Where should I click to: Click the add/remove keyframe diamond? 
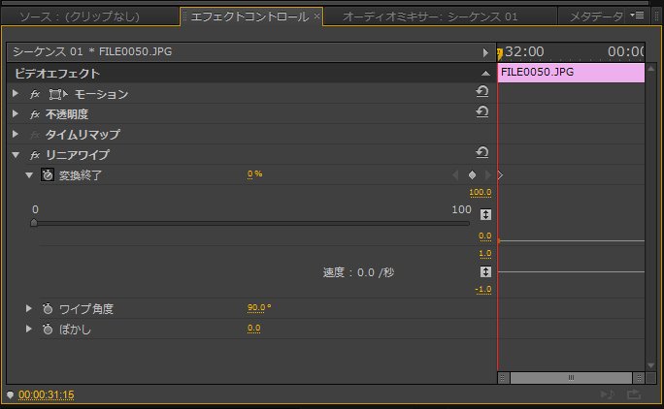coord(472,175)
